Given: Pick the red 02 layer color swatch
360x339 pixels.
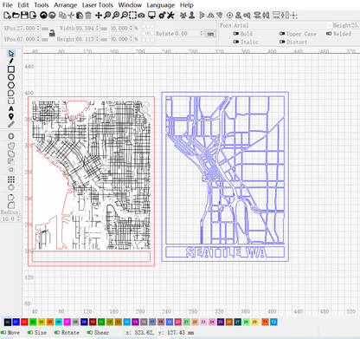Looking at the screenshot, I should [24, 322].
